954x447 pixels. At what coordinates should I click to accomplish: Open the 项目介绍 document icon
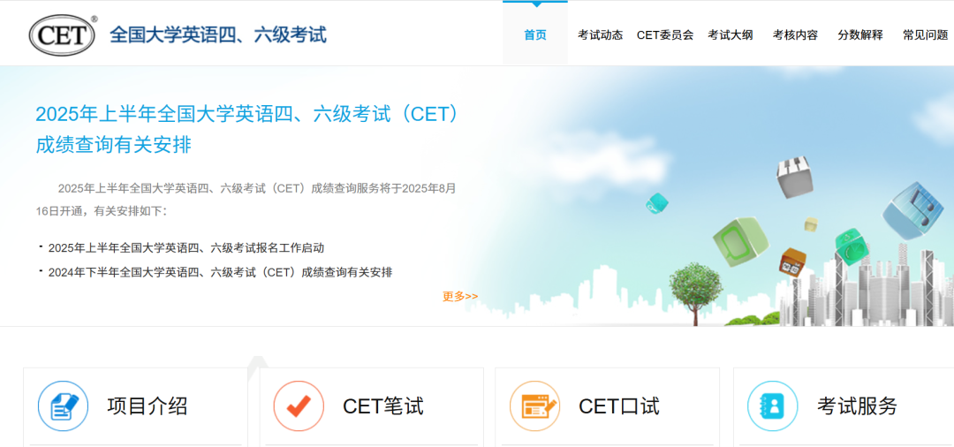tap(64, 406)
